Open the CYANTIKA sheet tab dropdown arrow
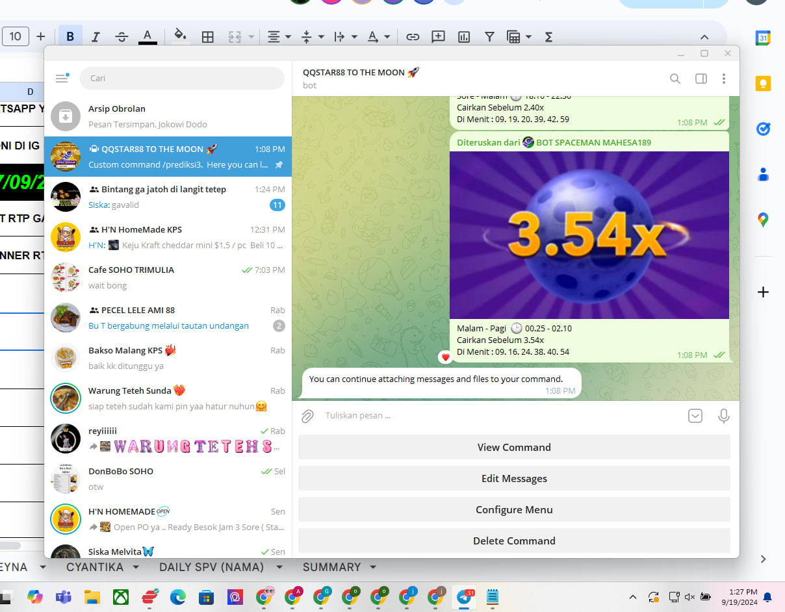The image size is (785, 612). pos(136,567)
